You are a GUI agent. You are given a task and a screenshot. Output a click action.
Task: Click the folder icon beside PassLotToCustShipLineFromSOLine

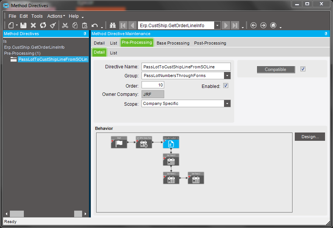(14, 59)
